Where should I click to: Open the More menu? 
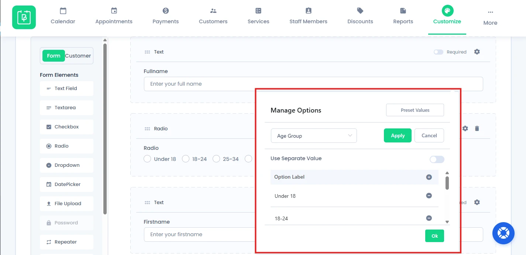pos(490,18)
